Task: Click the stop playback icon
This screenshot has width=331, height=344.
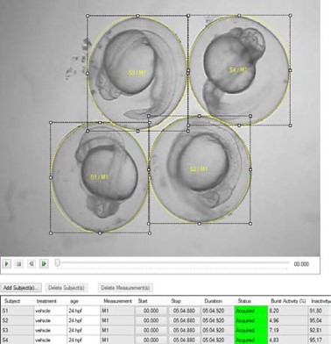Action: pyautogui.click(x=19, y=264)
